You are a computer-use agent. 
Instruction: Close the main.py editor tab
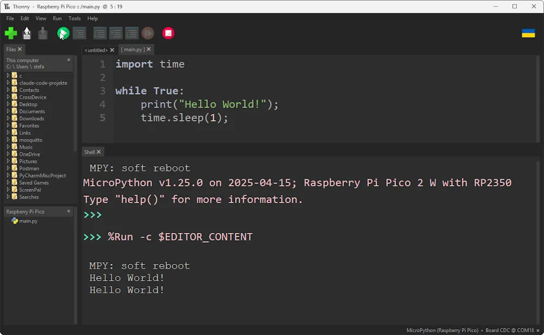point(149,49)
